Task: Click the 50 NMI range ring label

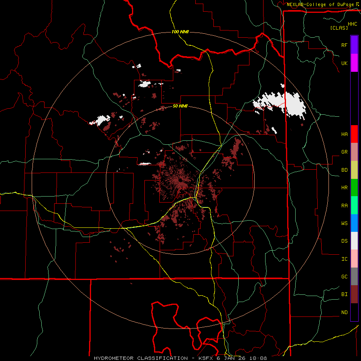Action: click(180, 106)
